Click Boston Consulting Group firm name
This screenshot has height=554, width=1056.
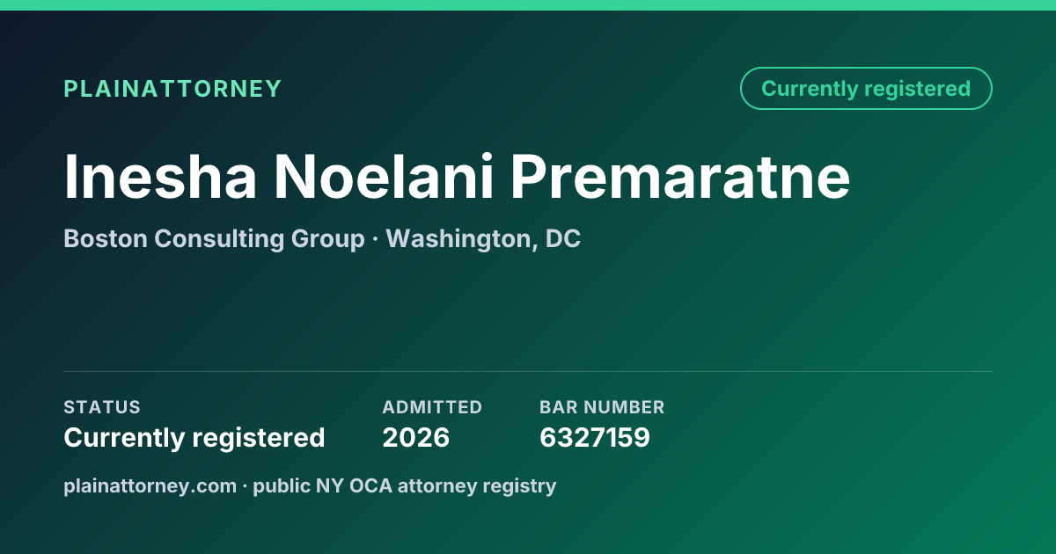(214, 239)
